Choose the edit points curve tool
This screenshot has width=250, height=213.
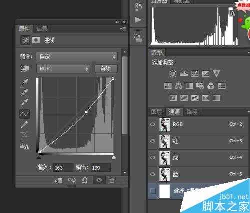pos(25,114)
